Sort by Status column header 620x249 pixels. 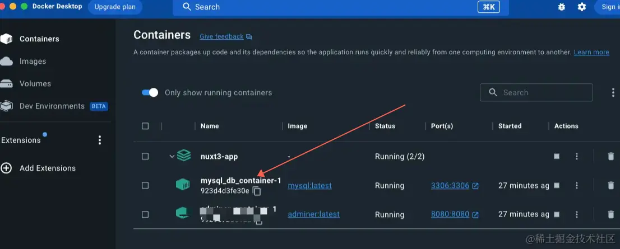point(385,126)
